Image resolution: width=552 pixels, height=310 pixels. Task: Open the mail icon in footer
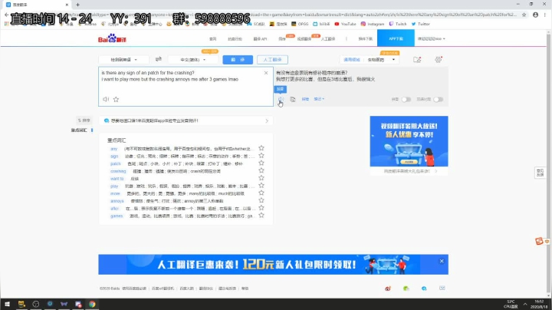click(x=442, y=289)
